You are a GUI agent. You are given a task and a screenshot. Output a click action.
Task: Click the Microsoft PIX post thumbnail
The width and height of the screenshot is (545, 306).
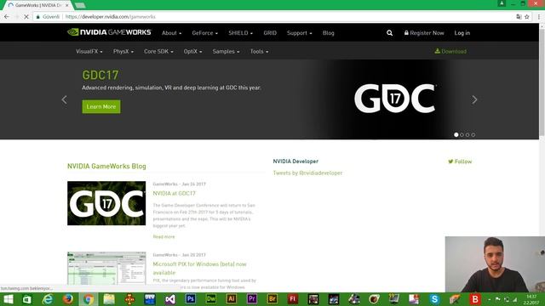pyautogui.click(x=106, y=269)
